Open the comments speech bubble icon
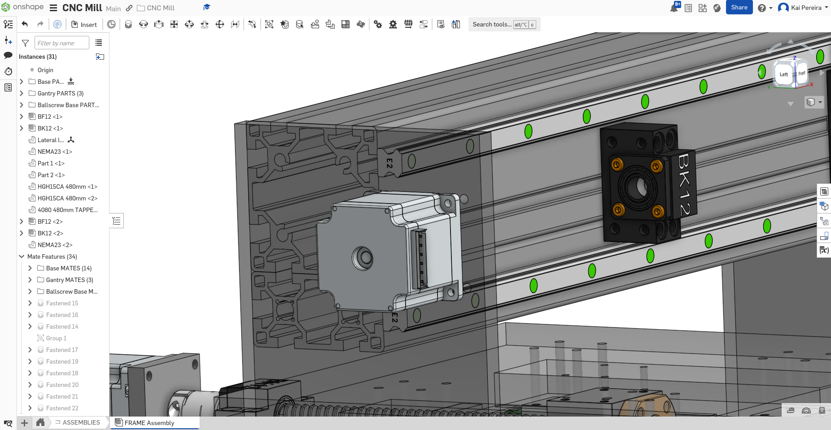Screen dimensions: 831x430 tap(8, 55)
